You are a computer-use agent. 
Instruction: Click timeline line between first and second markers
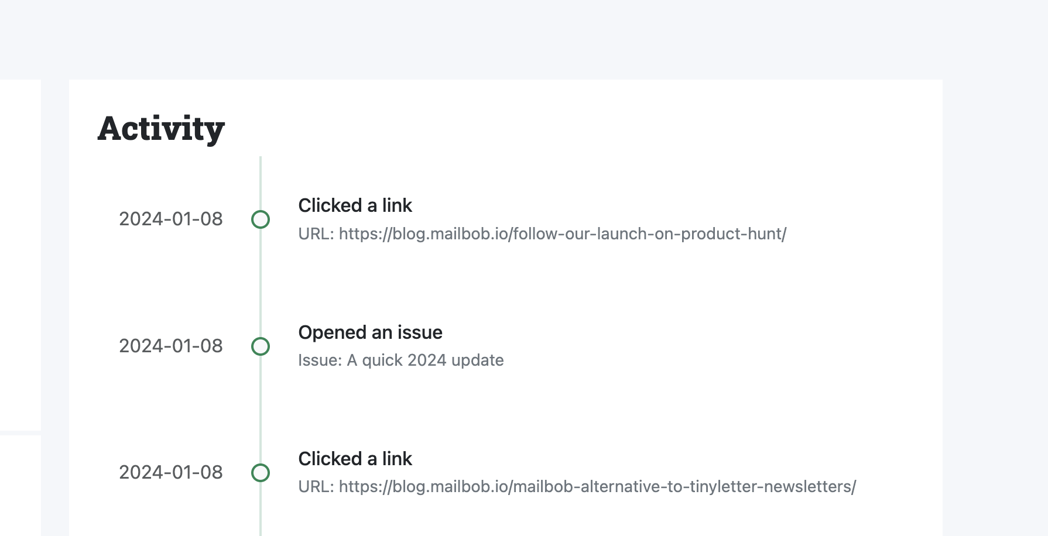[x=261, y=283]
